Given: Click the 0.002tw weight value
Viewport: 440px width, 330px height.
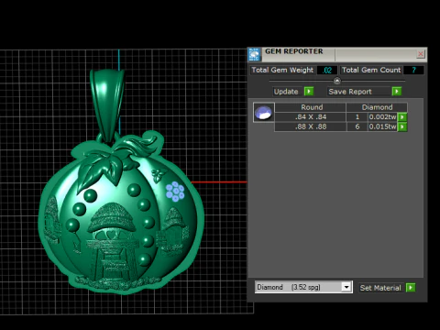Looking at the screenshot, I should pyautogui.click(x=382, y=117).
